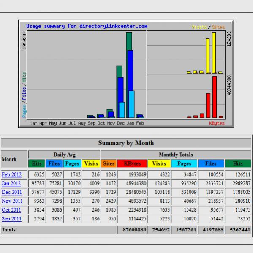
Task: Click the blue Monthly Totals Files header
Action: tap(211, 163)
